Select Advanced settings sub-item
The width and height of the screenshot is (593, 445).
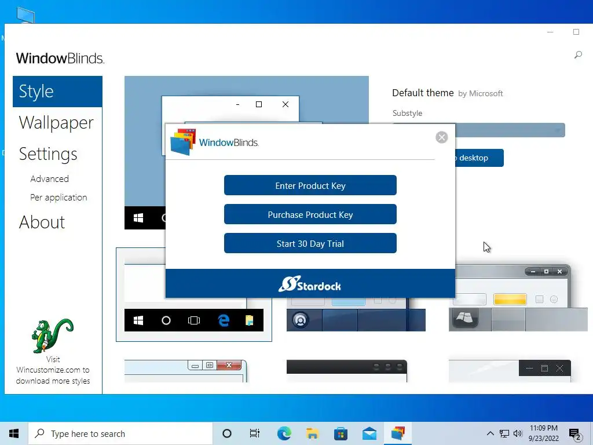50,178
